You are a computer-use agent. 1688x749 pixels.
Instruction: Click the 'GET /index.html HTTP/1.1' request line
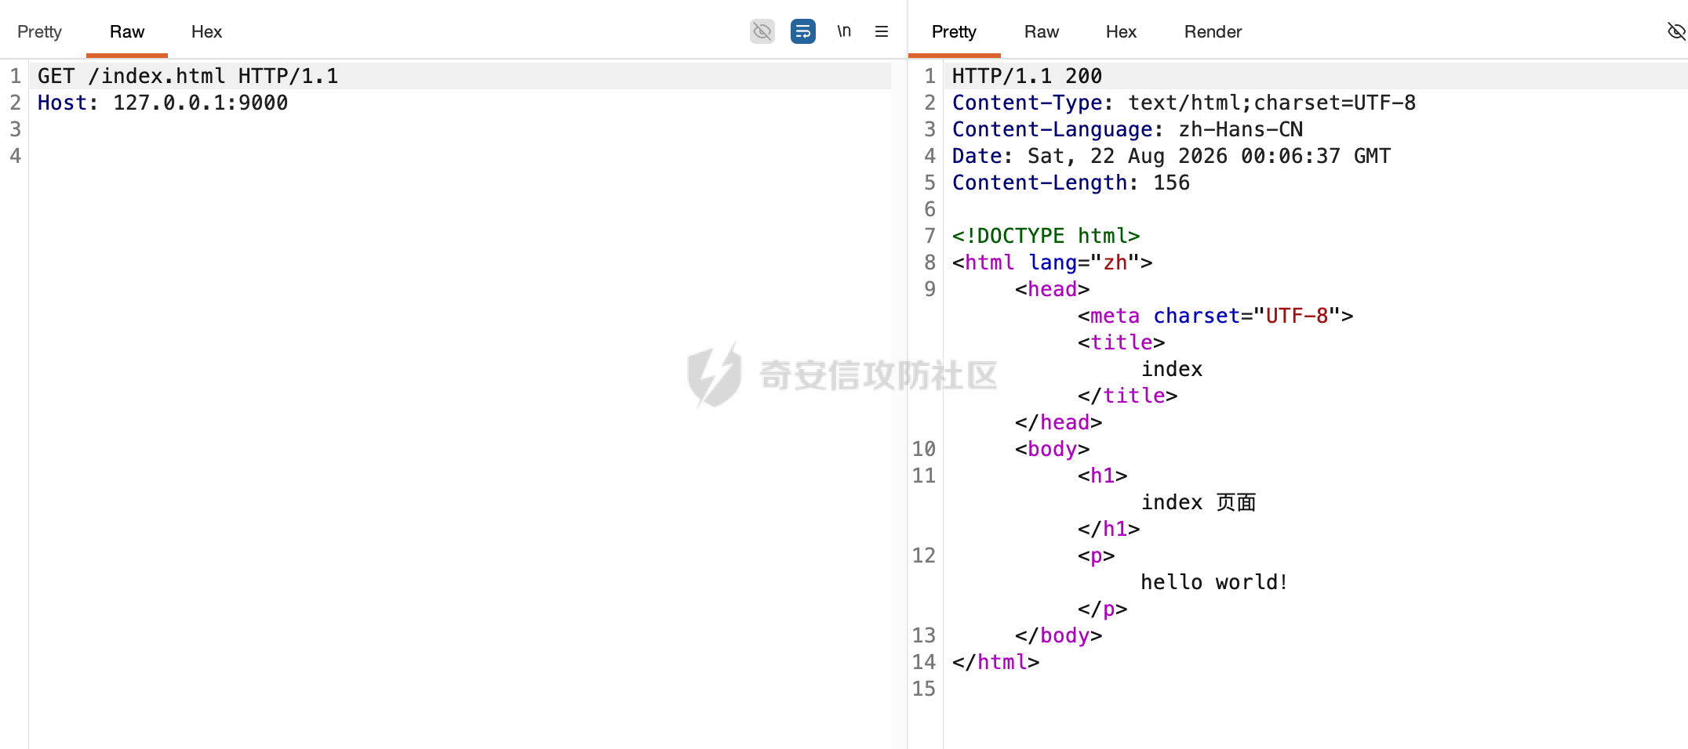click(x=188, y=76)
